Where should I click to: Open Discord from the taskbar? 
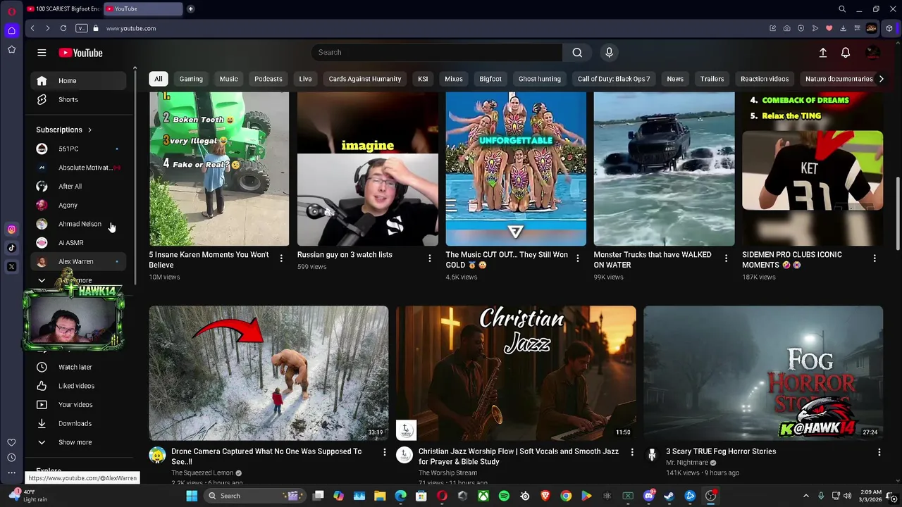(648, 496)
